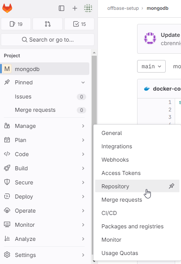Expand the Analyze section chevron

[x=83, y=239]
